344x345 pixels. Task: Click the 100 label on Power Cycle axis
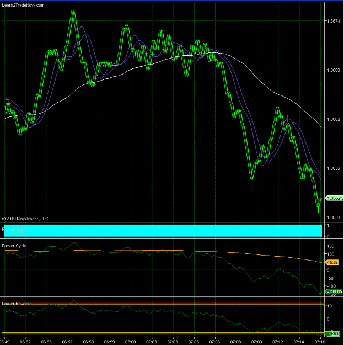pos(331,254)
